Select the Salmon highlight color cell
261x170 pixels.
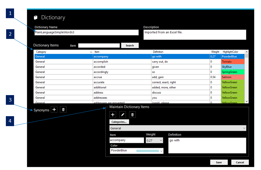click(233, 77)
